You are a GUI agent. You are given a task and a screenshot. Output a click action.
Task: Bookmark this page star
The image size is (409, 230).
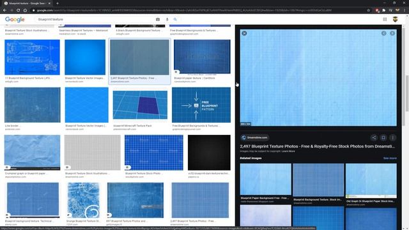[x=368, y=10]
